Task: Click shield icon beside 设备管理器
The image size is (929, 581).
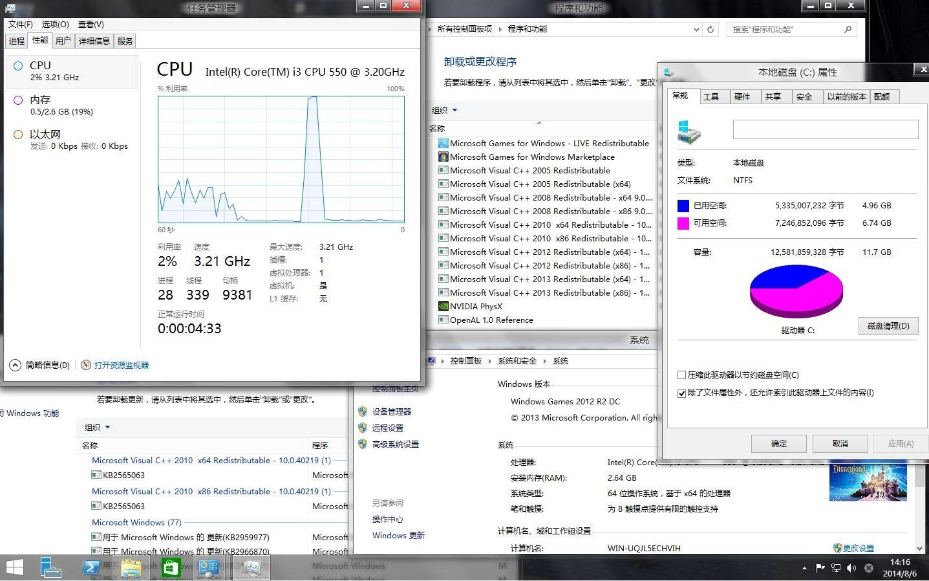Action: tap(363, 411)
